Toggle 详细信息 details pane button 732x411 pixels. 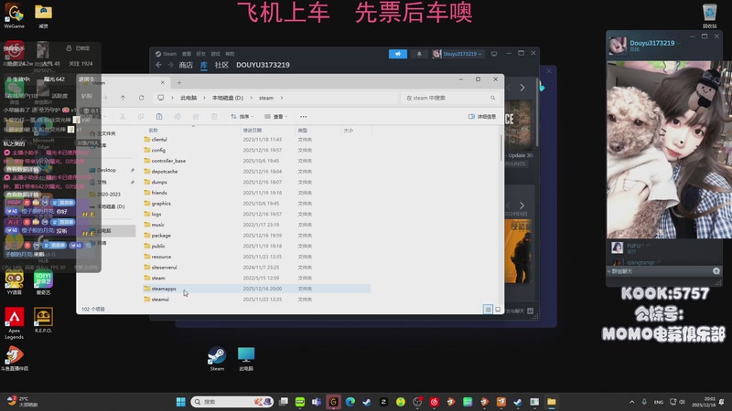point(482,117)
